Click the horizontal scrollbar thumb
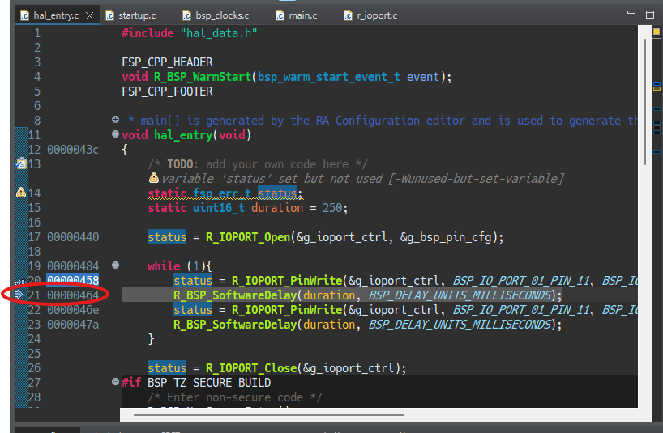Viewport: 663px width, 433px height. coord(269,415)
